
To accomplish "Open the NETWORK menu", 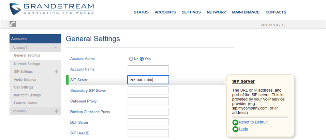I will pyautogui.click(x=216, y=12).
